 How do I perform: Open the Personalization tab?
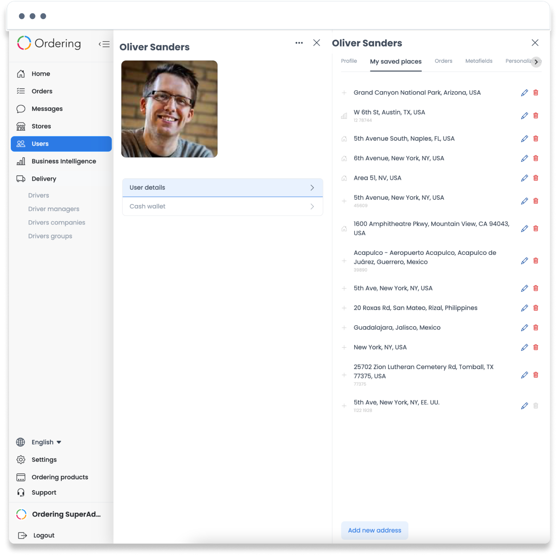pyautogui.click(x=519, y=61)
